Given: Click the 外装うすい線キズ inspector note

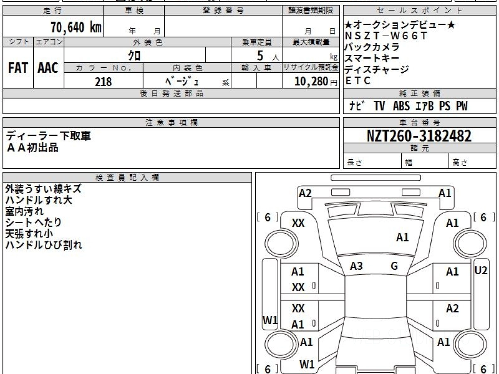Looking at the screenshot, I should pyautogui.click(x=43, y=189).
